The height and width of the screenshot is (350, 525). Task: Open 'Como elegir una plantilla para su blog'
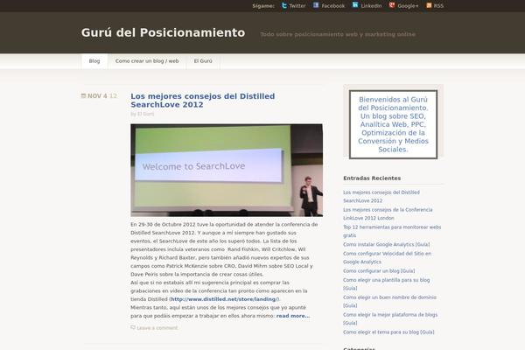(387, 283)
